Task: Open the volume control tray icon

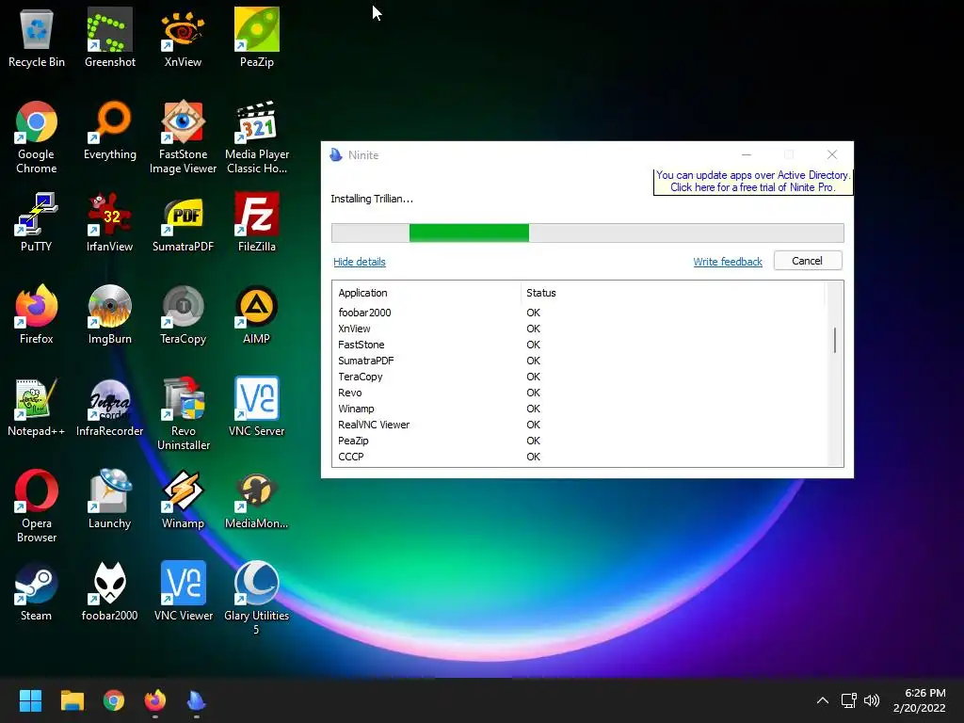Action: tap(872, 700)
